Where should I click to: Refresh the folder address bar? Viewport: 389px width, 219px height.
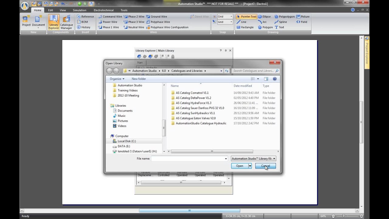(x=226, y=71)
